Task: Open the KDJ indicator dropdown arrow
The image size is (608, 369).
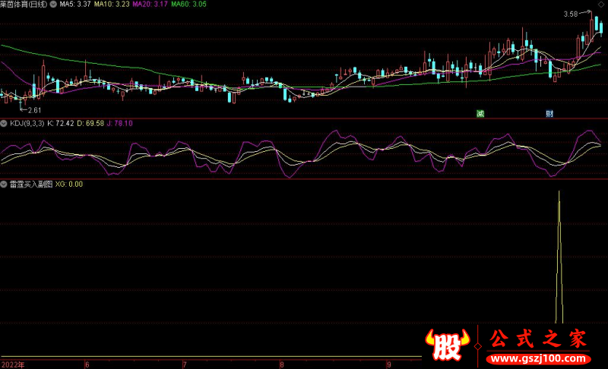Action: [5, 123]
